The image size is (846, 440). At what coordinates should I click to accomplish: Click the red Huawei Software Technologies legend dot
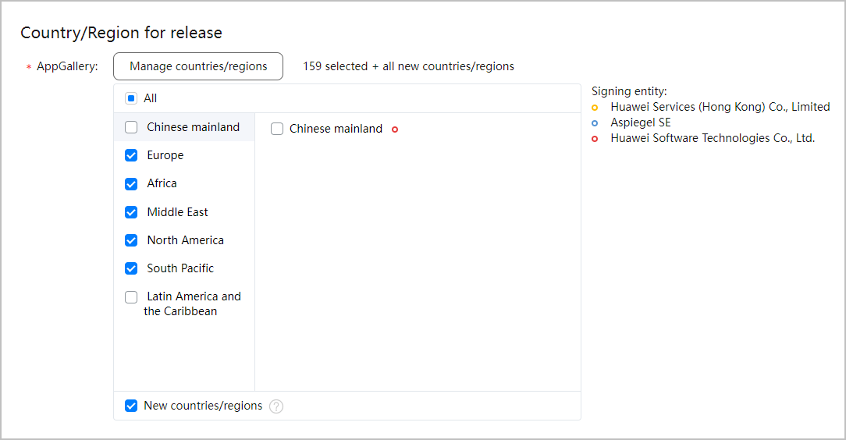[595, 139]
